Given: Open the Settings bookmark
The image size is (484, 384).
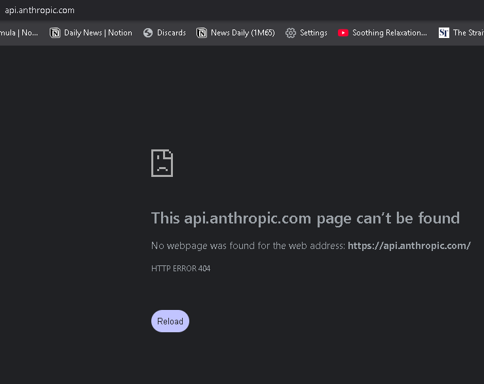Looking at the screenshot, I should tap(307, 33).
